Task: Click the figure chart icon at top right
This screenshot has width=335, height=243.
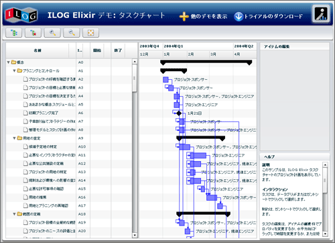Action: click(321, 14)
